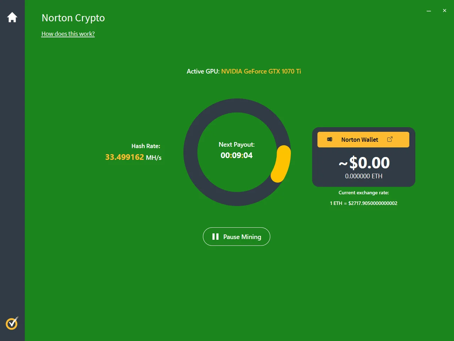Click the 0.000000 ETH balance
This screenshot has height=341, width=454.
[x=364, y=176]
